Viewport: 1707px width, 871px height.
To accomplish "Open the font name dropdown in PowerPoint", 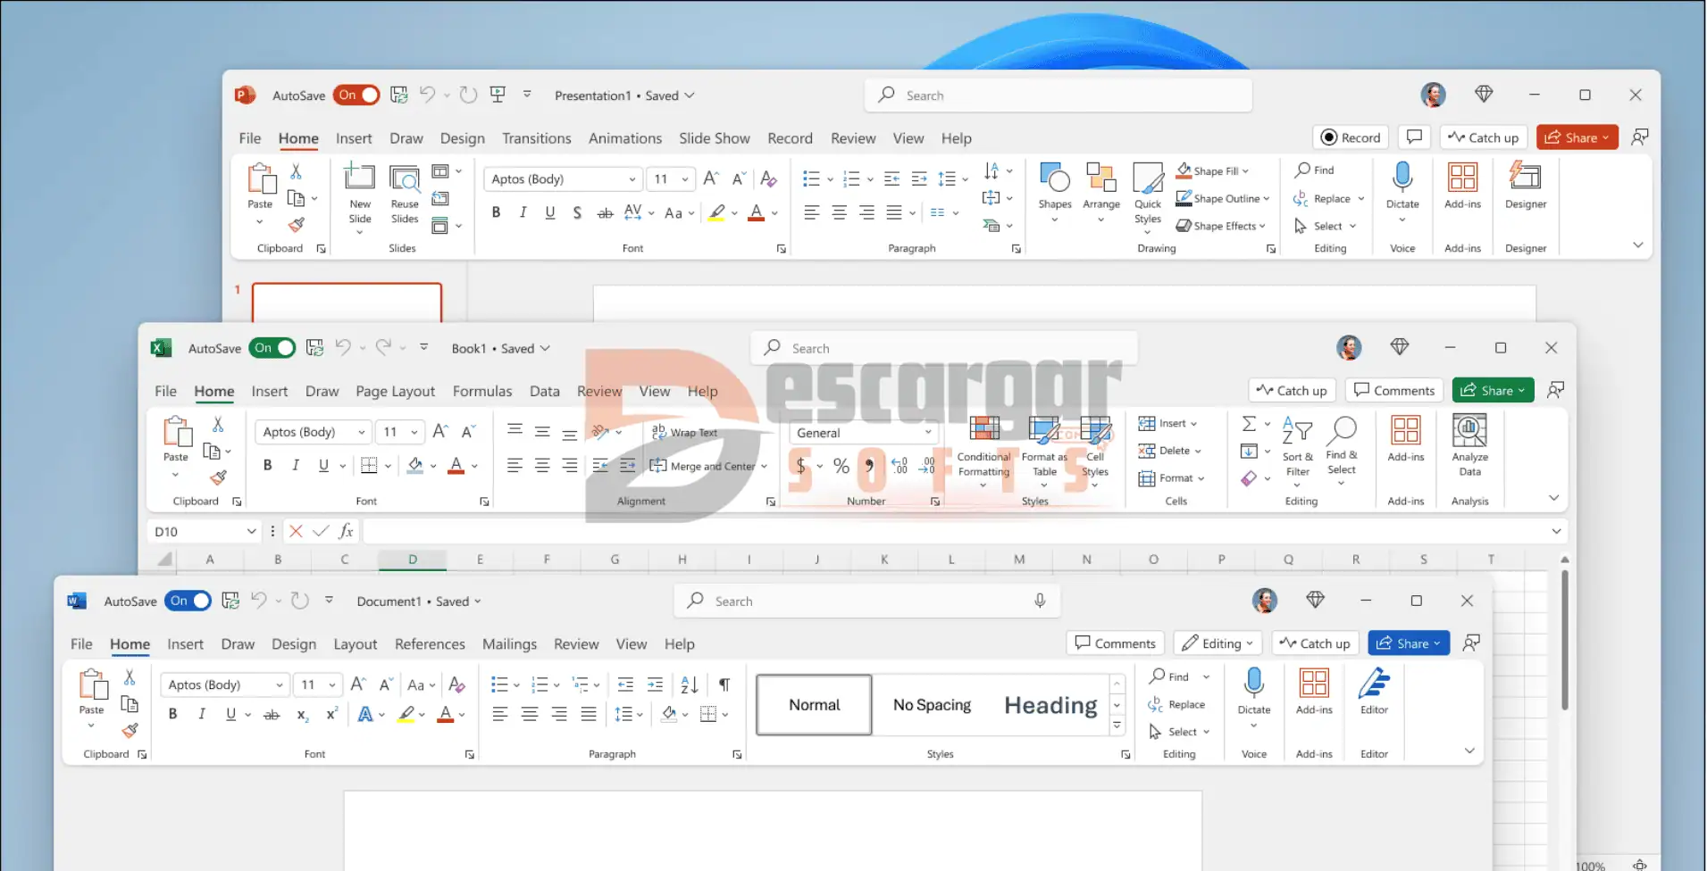I will click(632, 178).
